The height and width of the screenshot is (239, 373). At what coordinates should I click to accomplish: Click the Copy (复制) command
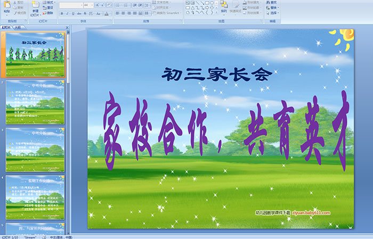pyautogui.click(x=18, y=7)
